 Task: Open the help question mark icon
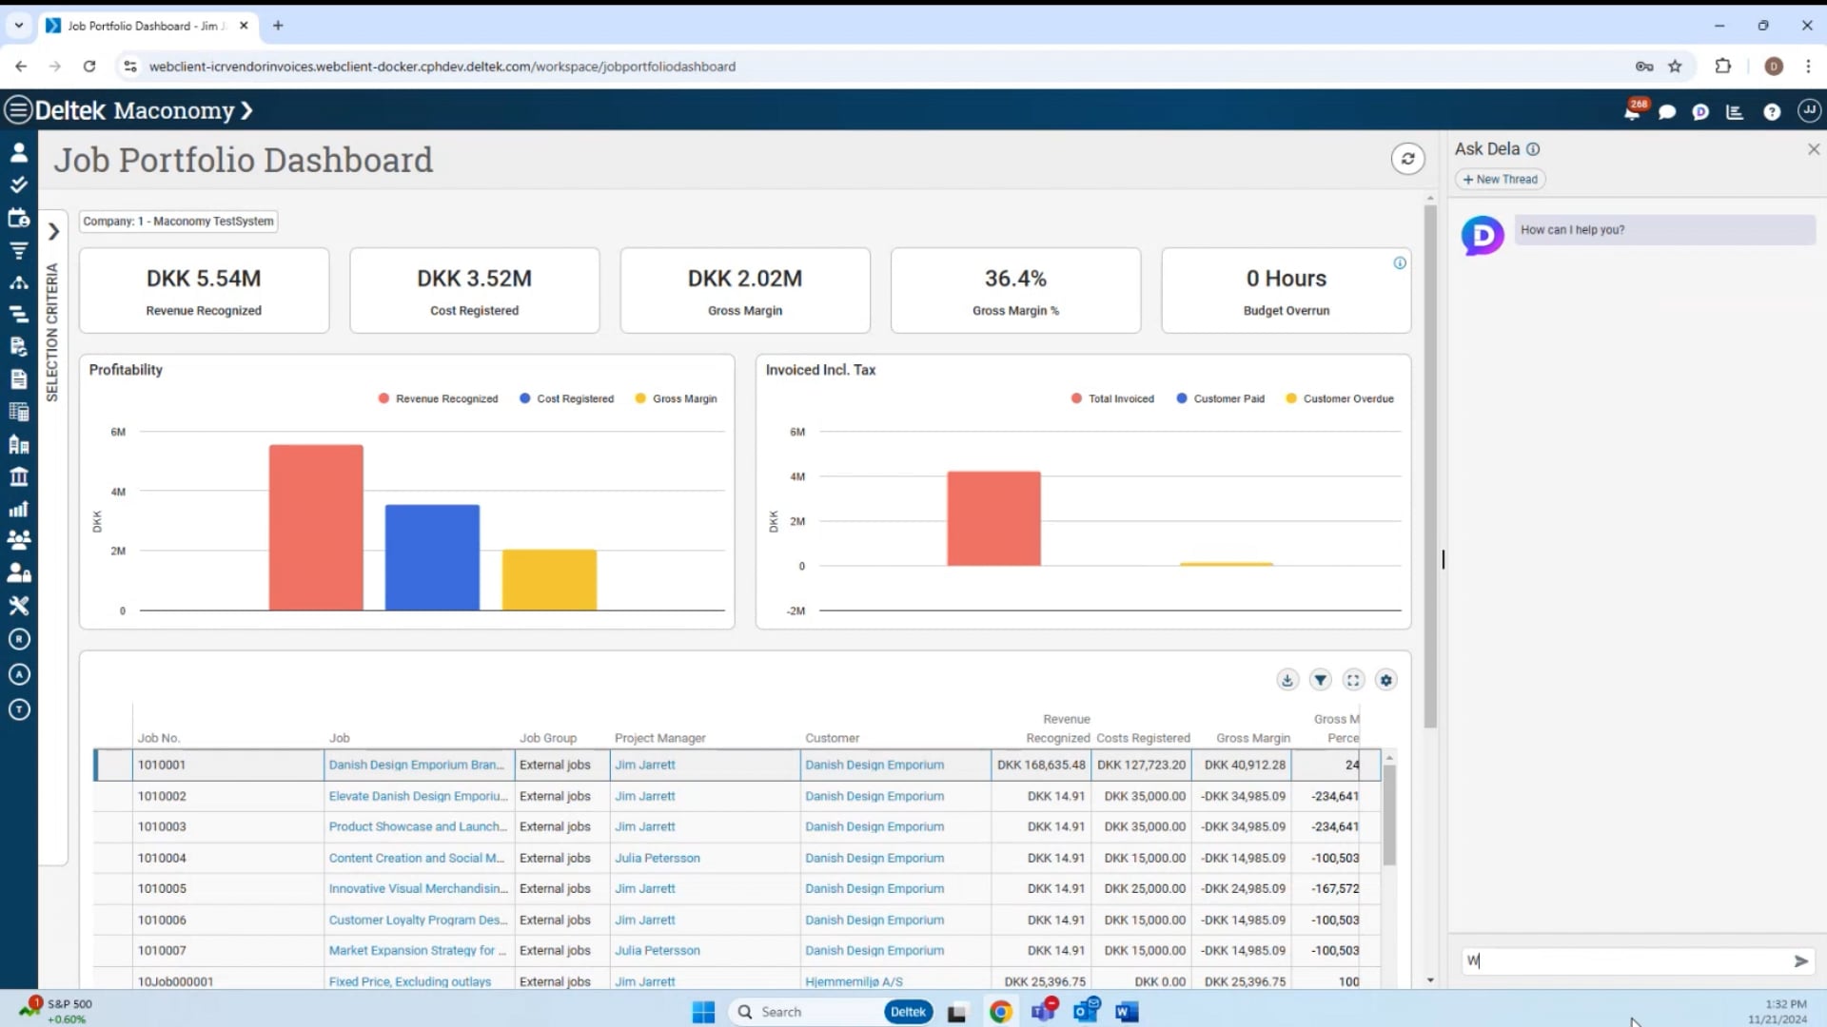click(1772, 112)
